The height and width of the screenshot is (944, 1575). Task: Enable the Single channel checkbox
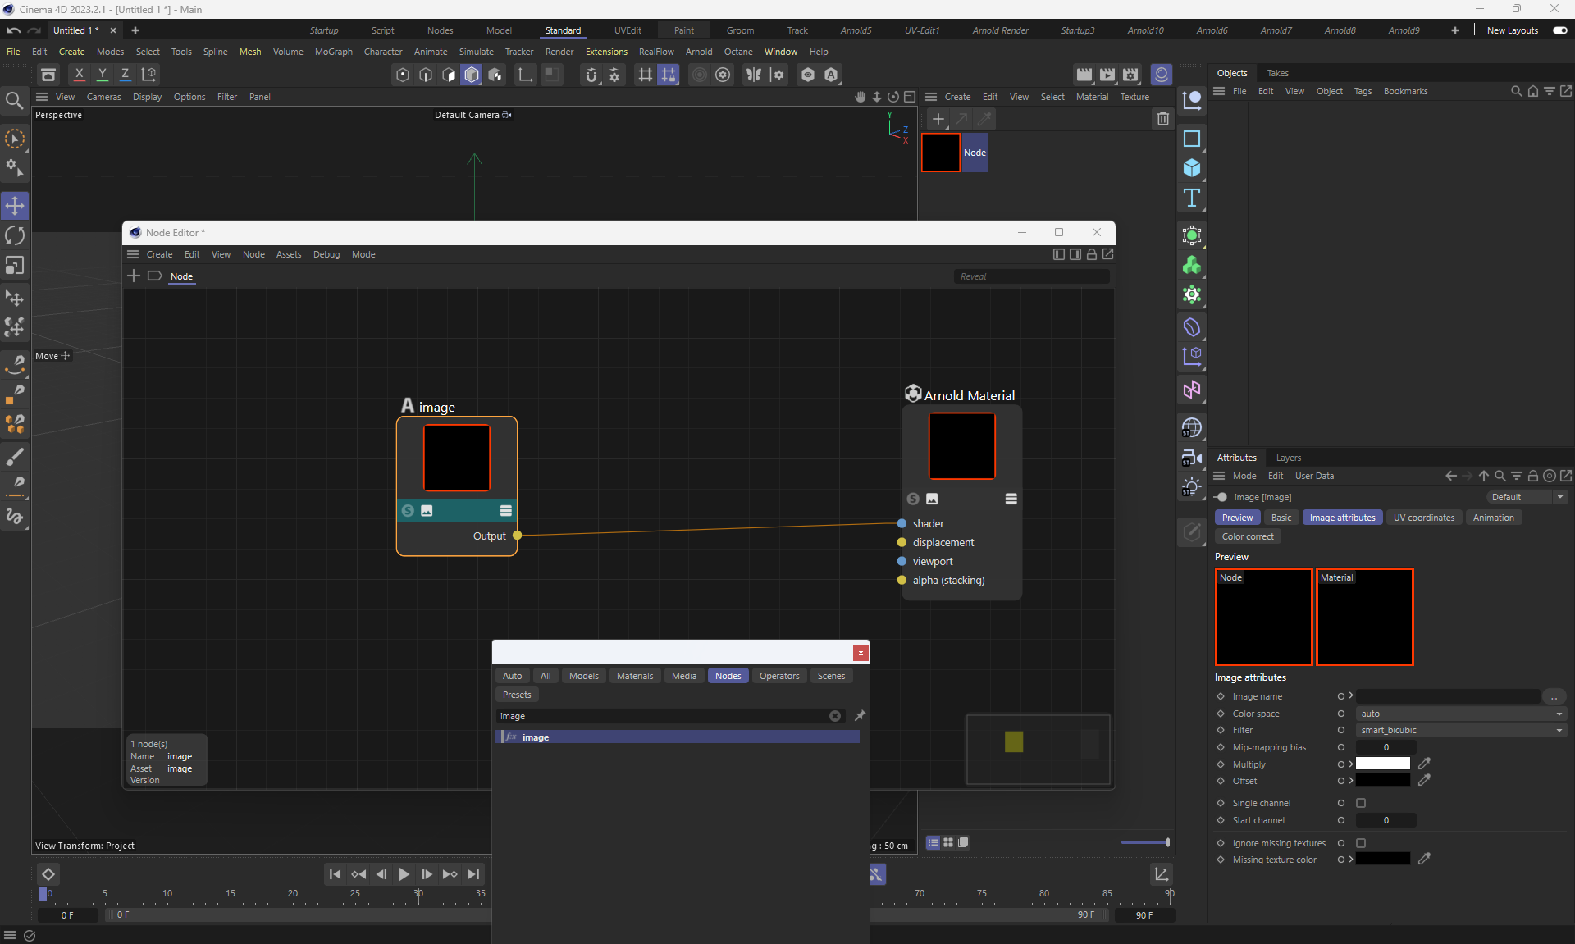click(x=1361, y=803)
